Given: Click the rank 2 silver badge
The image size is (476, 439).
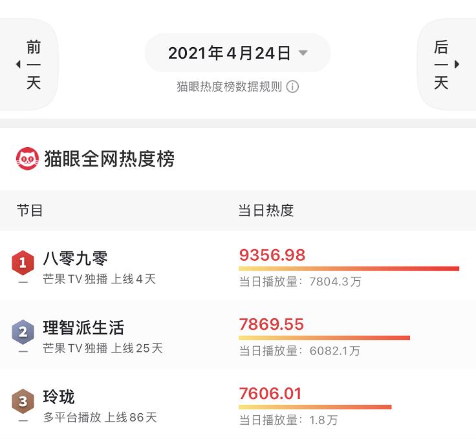Looking at the screenshot, I should pos(23,332).
